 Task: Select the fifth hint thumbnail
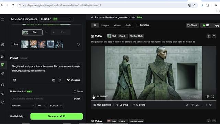59,44
